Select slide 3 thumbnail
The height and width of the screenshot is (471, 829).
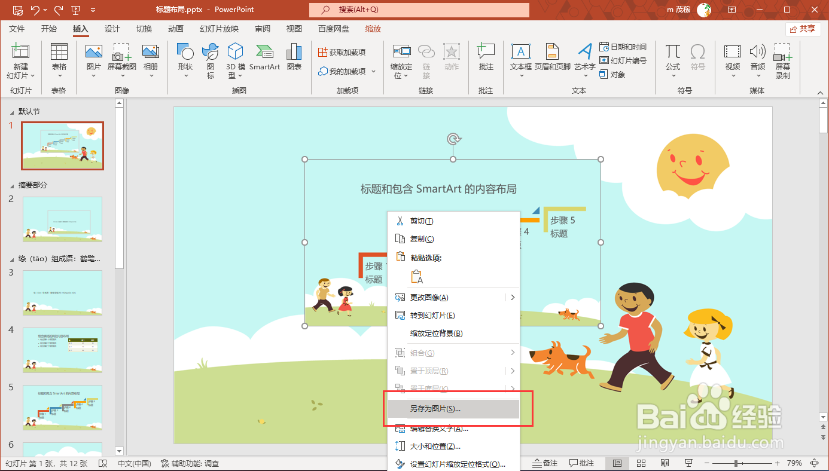(62, 292)
